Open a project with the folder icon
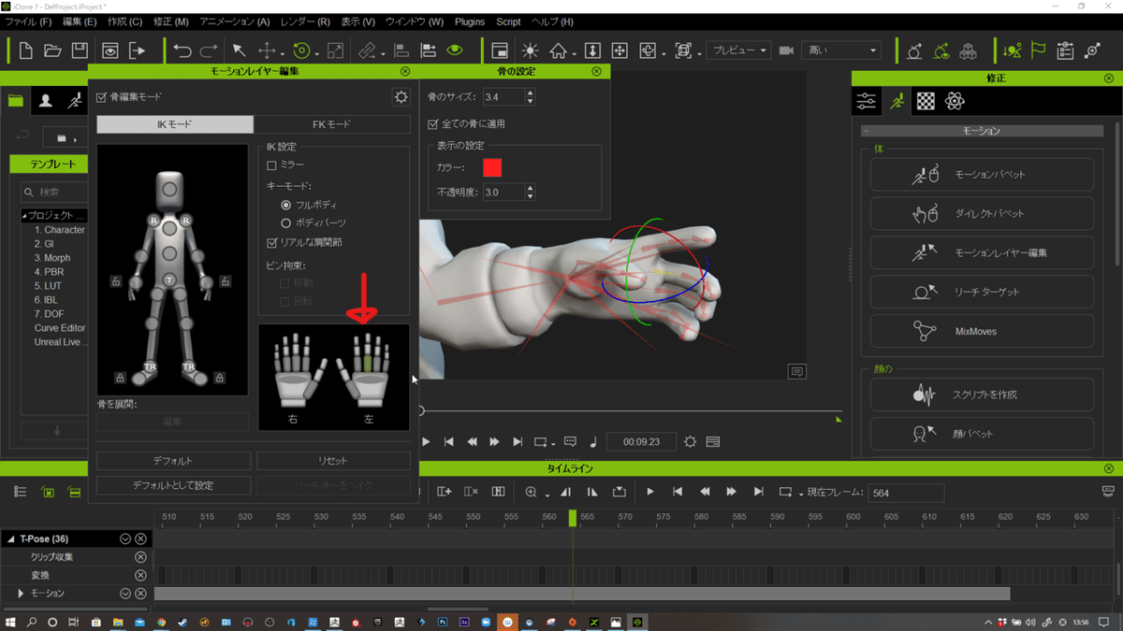1123x631 pixels. [53, 50]
